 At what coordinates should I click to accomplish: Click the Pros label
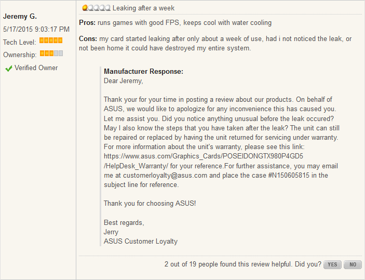tap(87, 23)
